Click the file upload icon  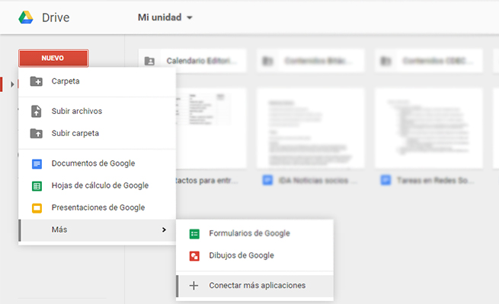click(37, 112)
